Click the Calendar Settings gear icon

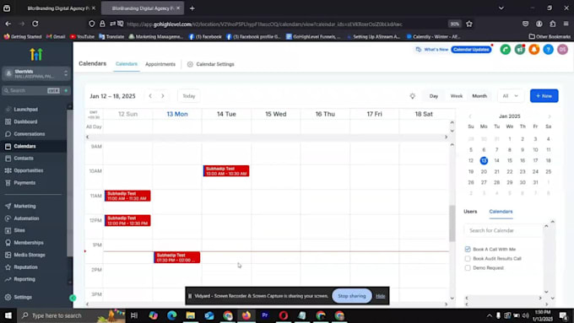click(190, 64)
